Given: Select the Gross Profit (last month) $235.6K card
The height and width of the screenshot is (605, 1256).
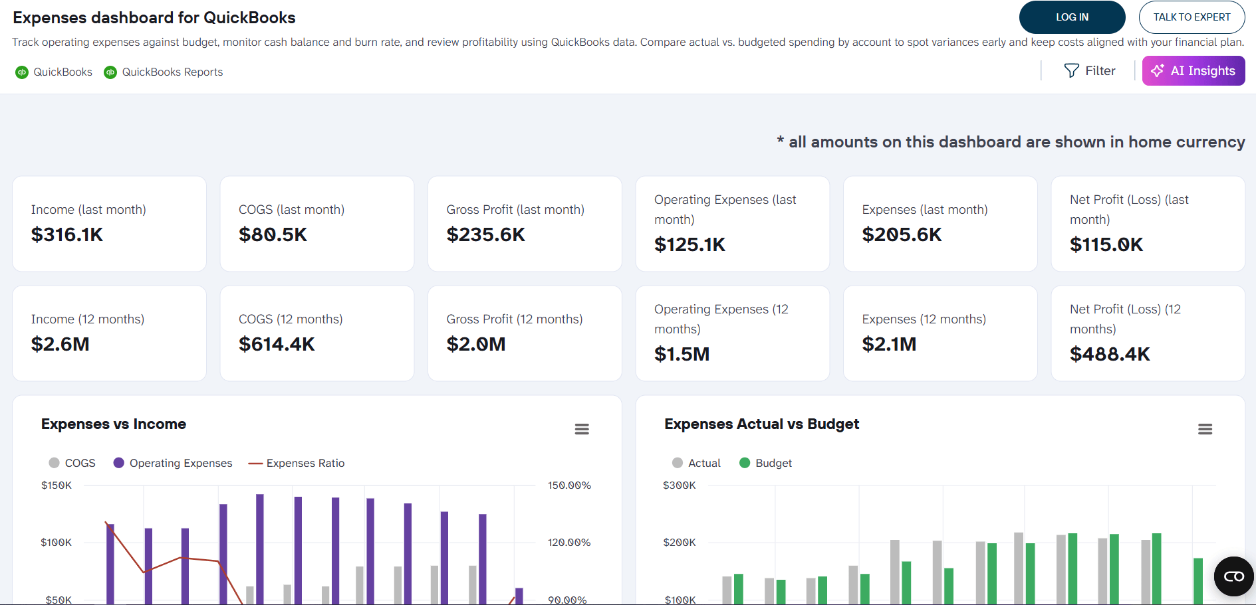Looking at the screenshot, I should [525, 224].
